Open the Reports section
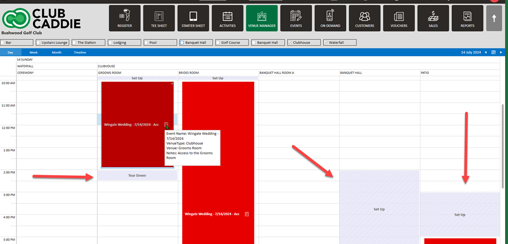The width and height of the screenshot is (508, 244). point(467,18)
